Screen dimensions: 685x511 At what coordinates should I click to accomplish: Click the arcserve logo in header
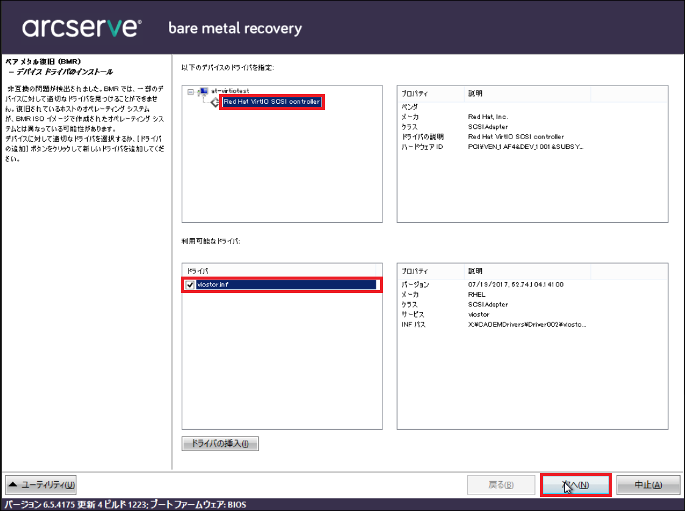82,27
